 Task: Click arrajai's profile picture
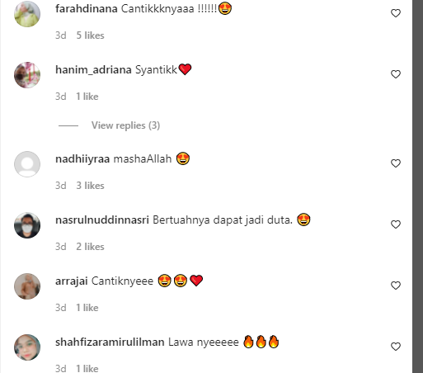[27, 286]
